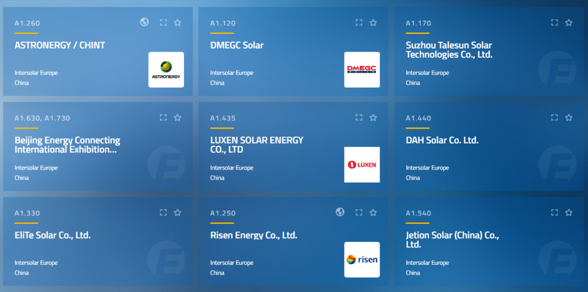
Task: Click China on the Jetion Solar card
Action: pyautogui.click(x=413, y=273)
